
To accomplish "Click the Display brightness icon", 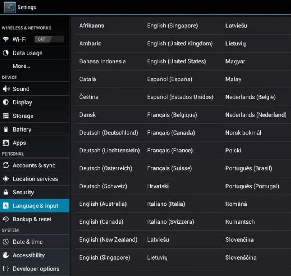I will pyautogui.click(x=6, y=102).
